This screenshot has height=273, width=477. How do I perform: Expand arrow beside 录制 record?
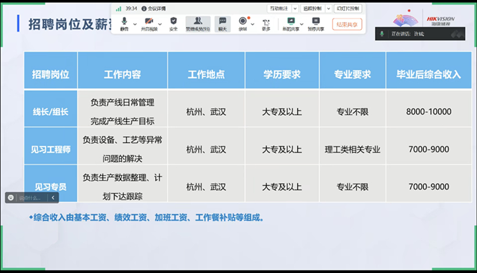click(x=252, y=24)
